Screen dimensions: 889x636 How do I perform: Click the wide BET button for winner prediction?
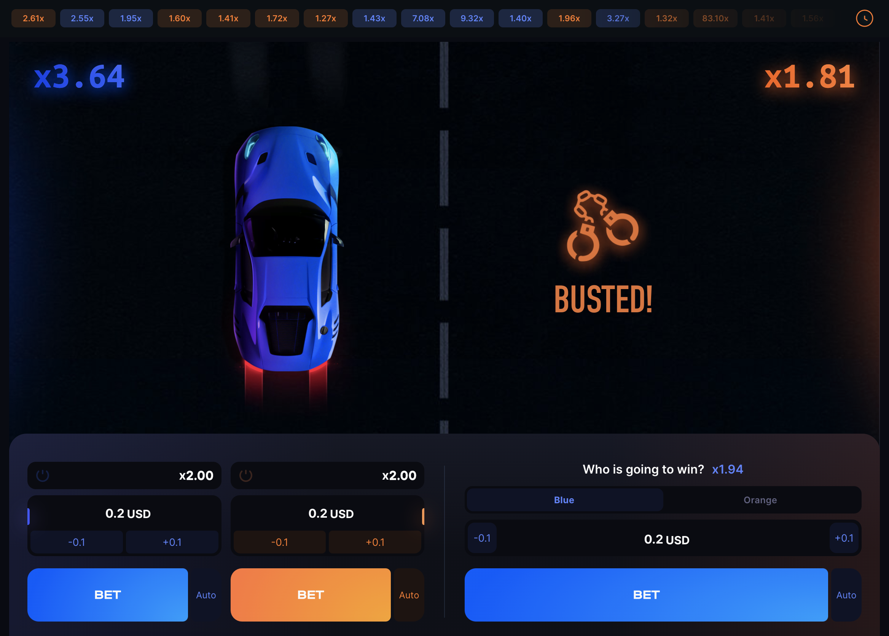click(646, 595)
